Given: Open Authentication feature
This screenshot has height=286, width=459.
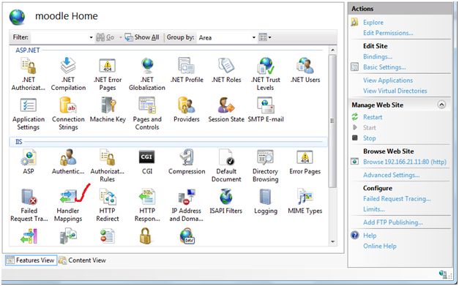Looking at the screenshot, I should (x=68, y=162).
